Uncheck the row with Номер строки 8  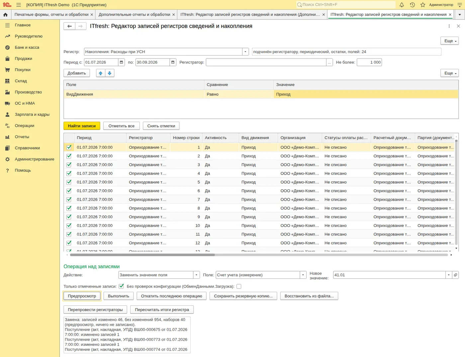pos(69,208)
